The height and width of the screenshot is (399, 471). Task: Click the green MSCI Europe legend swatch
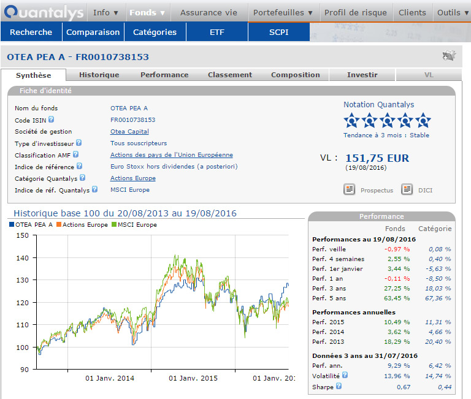(x=113, y=225)
